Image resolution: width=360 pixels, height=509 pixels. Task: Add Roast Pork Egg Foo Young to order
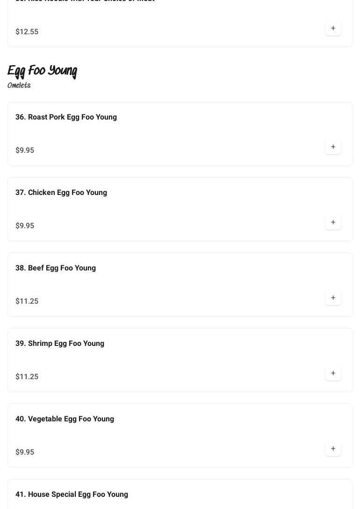coord(333,147)
